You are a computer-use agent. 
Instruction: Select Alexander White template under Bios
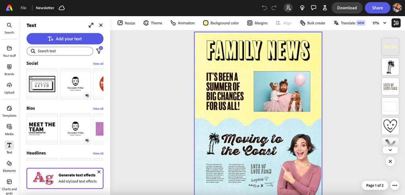76,129
